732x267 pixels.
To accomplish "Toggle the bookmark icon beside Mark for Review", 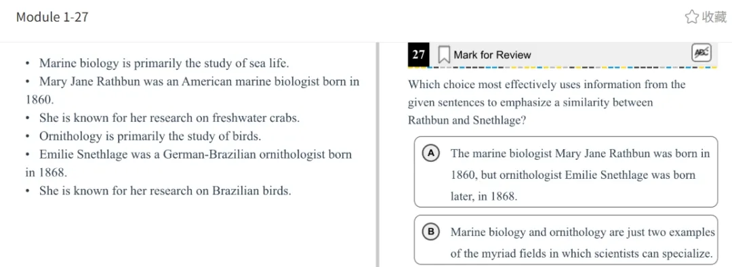I will pos(443,55).
